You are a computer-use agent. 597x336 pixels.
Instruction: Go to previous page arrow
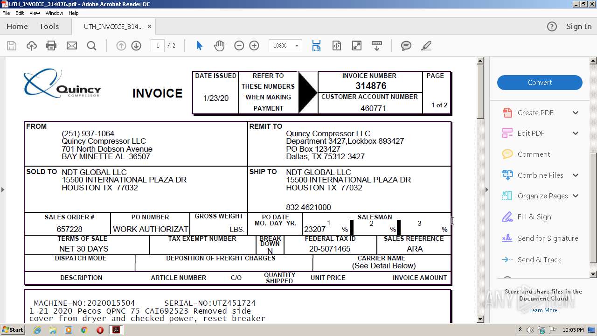[x=121, y=46]
